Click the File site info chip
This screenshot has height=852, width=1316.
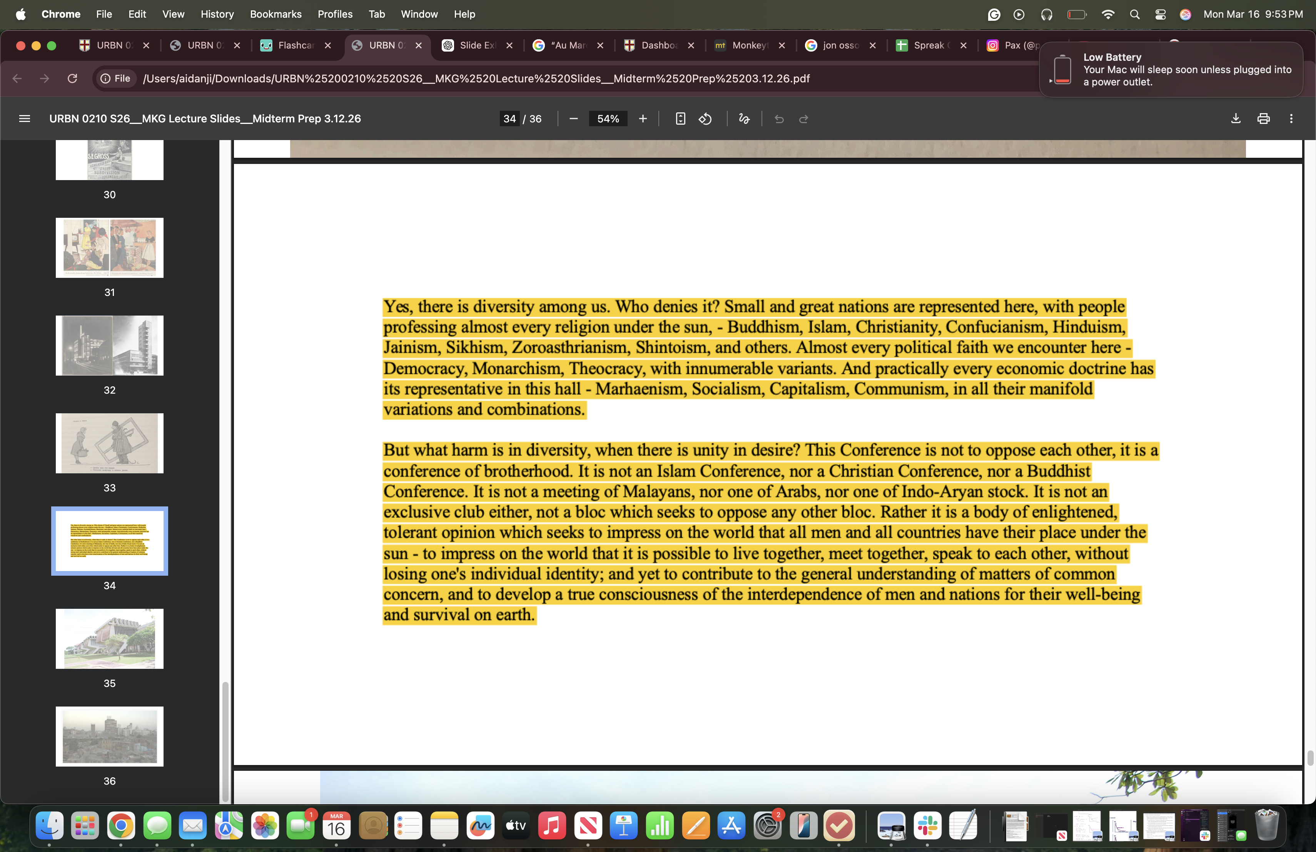(x=115, y=79)
